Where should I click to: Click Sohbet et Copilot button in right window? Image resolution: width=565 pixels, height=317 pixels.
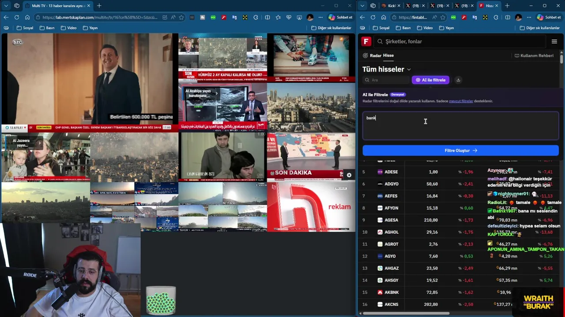click(549, 17)
